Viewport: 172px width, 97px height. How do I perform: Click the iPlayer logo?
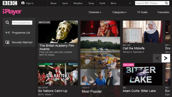12,12
